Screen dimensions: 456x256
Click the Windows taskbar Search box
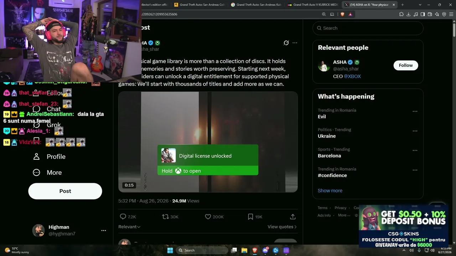[202, 250]
